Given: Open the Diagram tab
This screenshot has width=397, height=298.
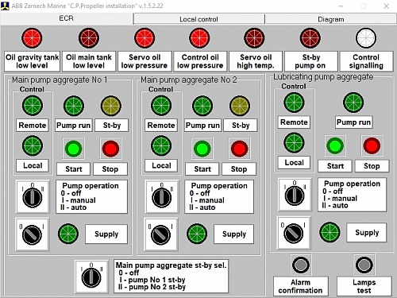Looking at the screenshot, I should tap(331, 19).
